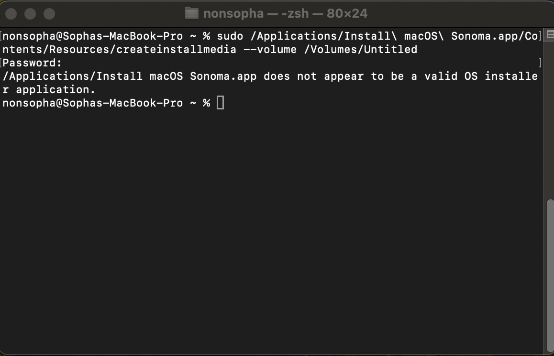Click "Sonoma.app" in the error message
The width and height of the screenshot is (554, 356).
(223, 76)
